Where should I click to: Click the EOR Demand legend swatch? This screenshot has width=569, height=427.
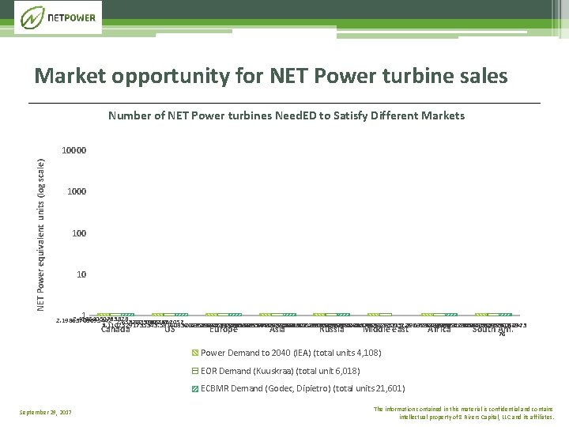click(x=195, y=371)
